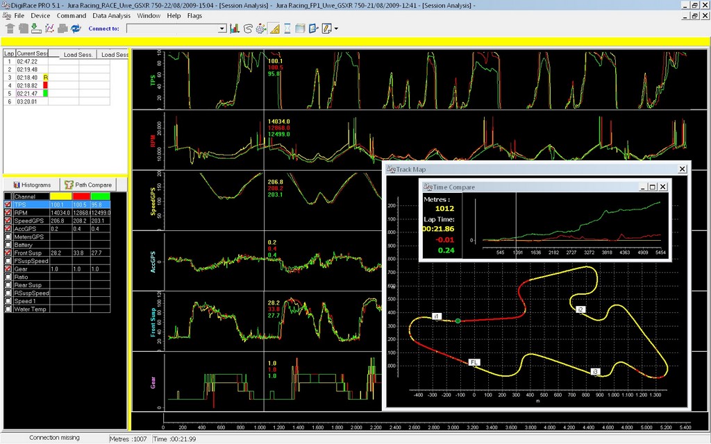Open the Flags menu
Viewport: 711px width, 444px height.
[194, 15]
